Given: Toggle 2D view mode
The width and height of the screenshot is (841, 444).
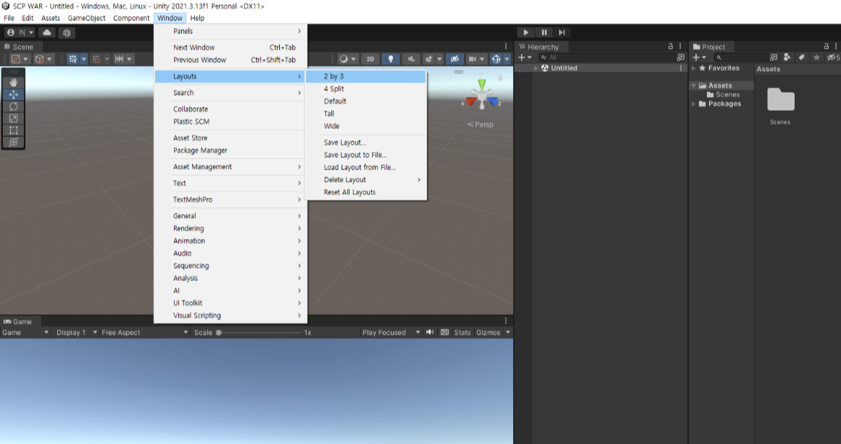Looking at the screenshot, I should [370, 59].
